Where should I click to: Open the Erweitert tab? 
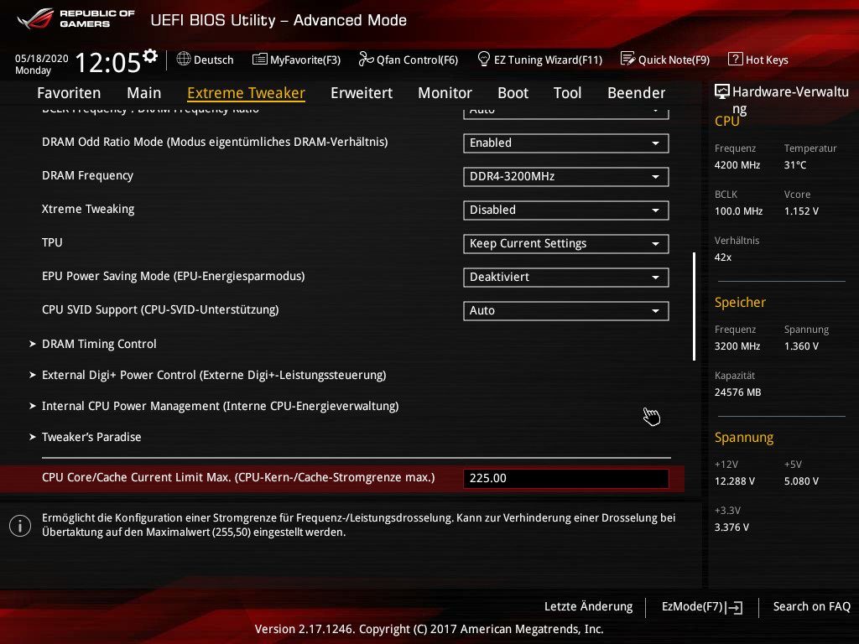coord(362,93)
